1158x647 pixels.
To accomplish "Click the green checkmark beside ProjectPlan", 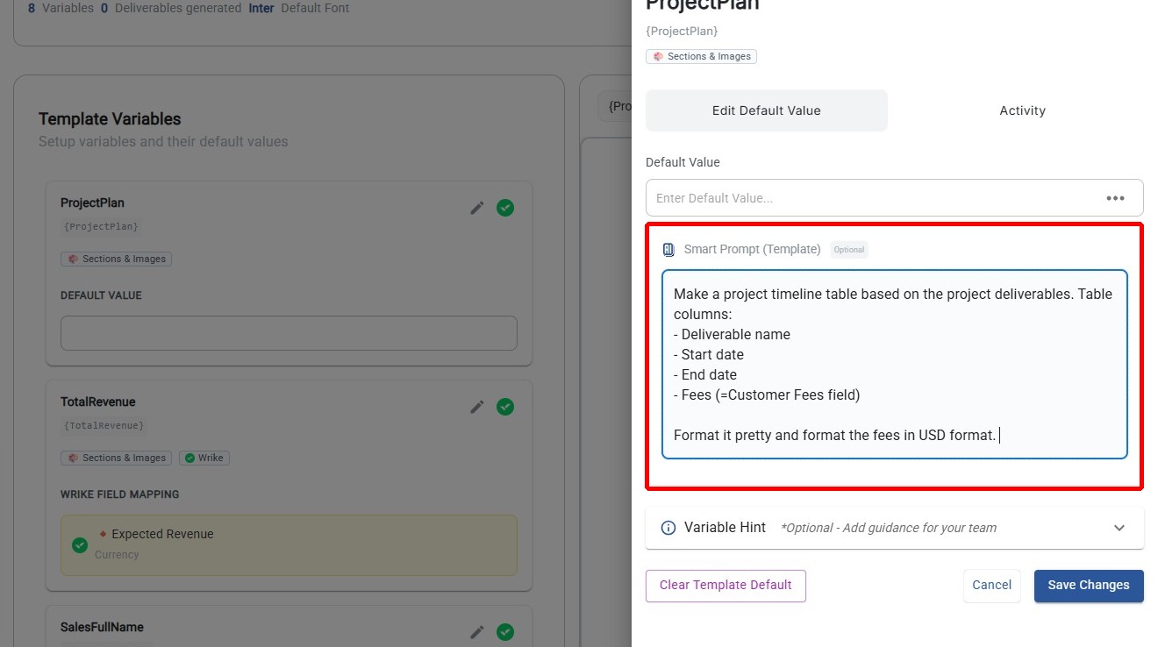I will click(505, 208).
